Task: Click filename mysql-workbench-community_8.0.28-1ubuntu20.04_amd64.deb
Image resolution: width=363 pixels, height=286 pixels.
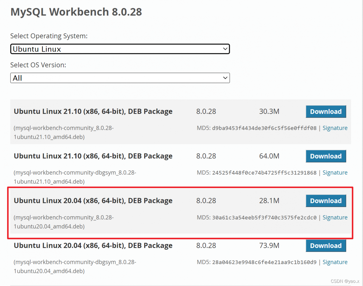Action: click(64, 222)
